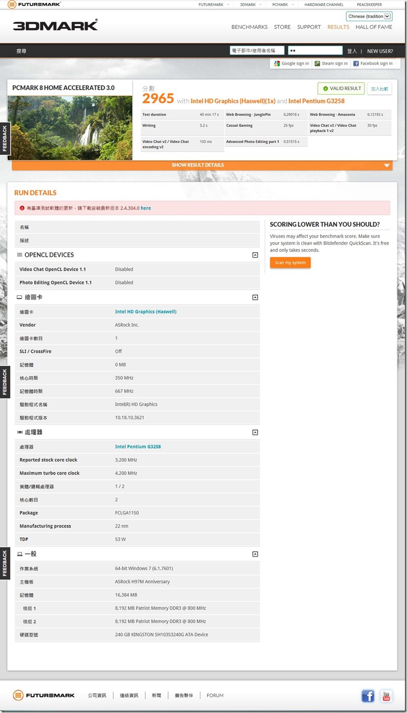407x713 pixels.
Task: Collapse the 處理器 processor section
Action: tap(255, 432)
